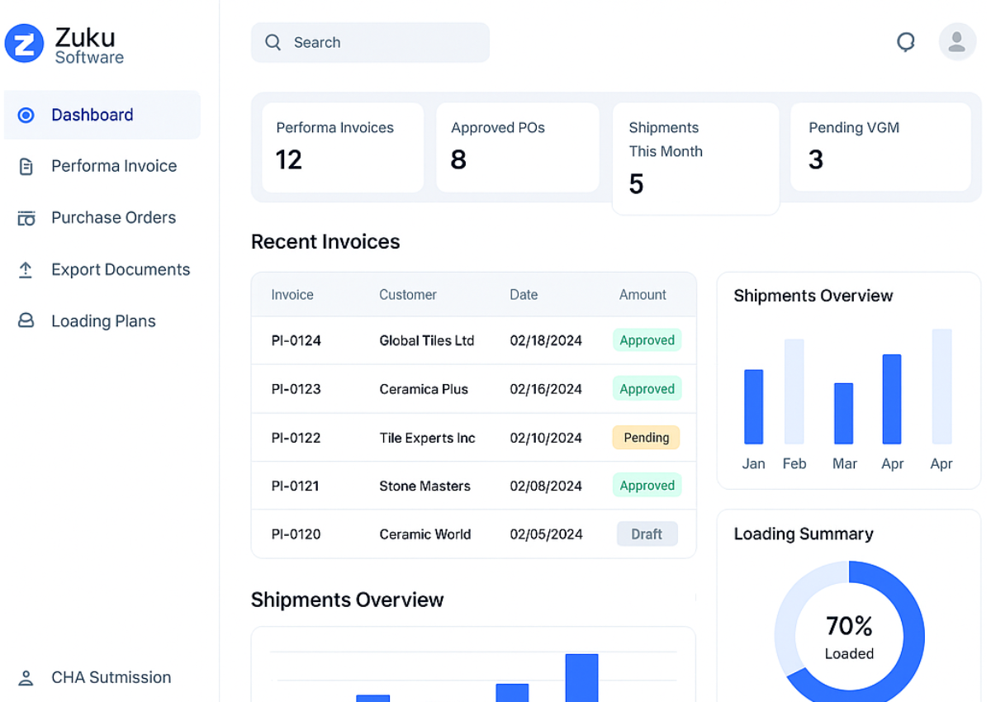
Task: Open the notification bell icon
Action: pyautogui.click(x=906, y=41)
